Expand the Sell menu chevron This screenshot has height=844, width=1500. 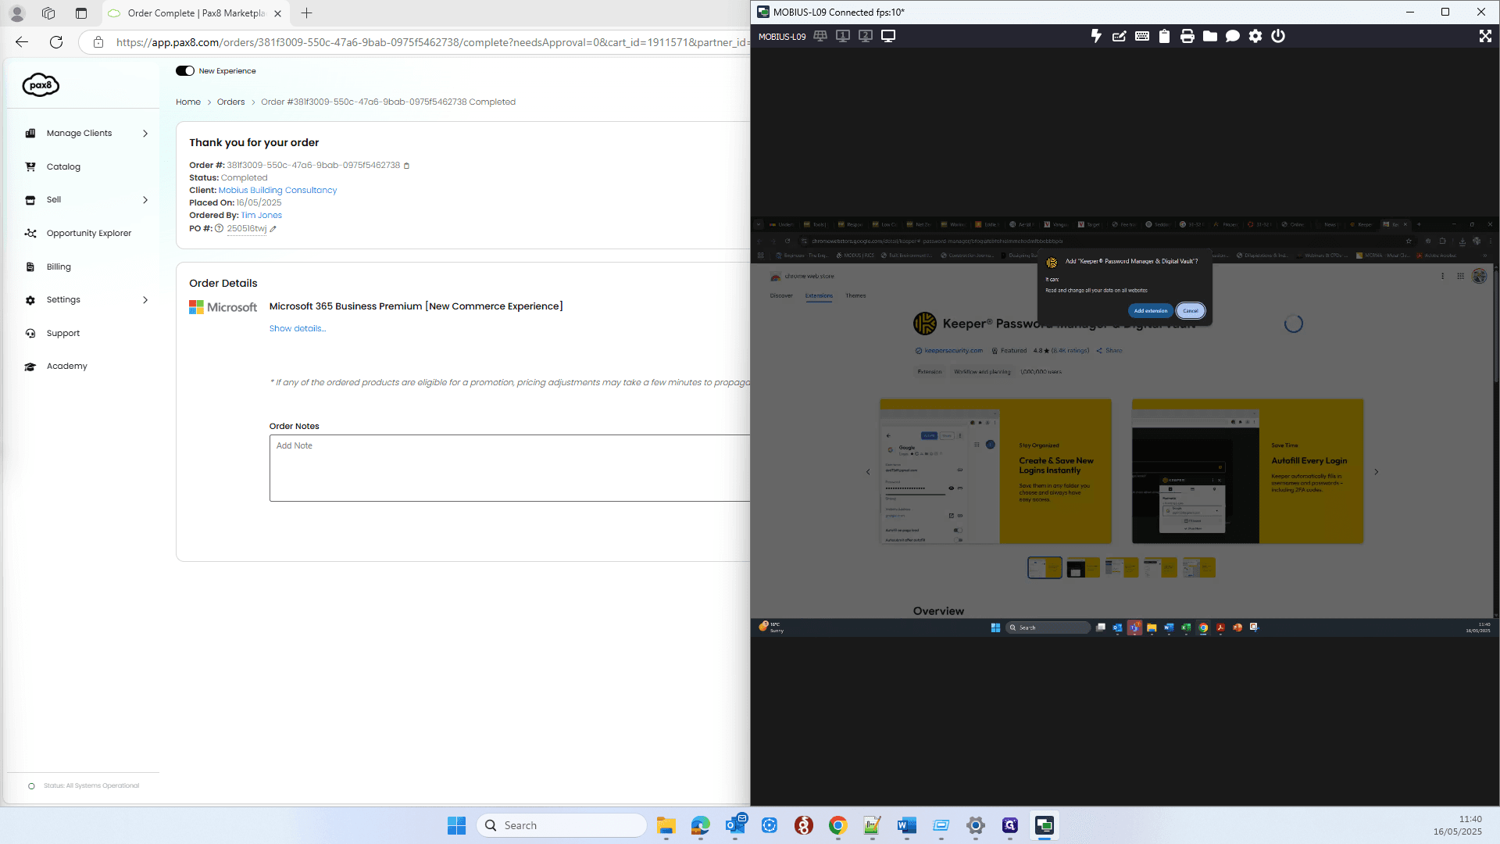point(145,200)
